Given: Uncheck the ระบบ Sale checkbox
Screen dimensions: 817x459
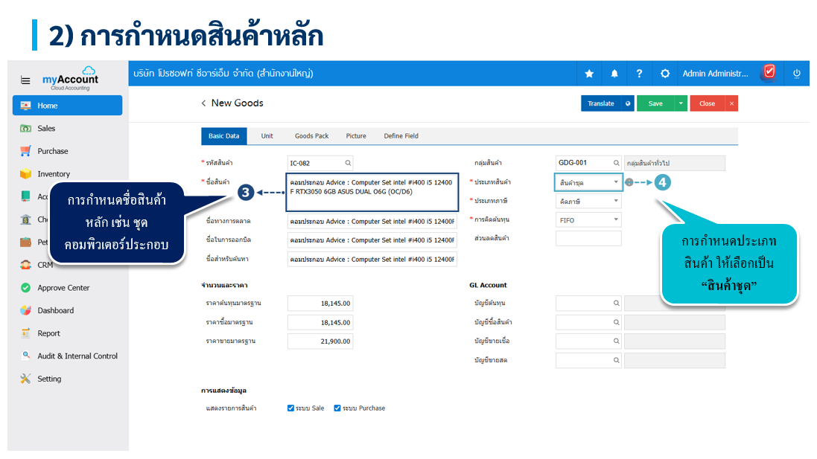Looking at the screenshot, I should click(x=291, y=408).
